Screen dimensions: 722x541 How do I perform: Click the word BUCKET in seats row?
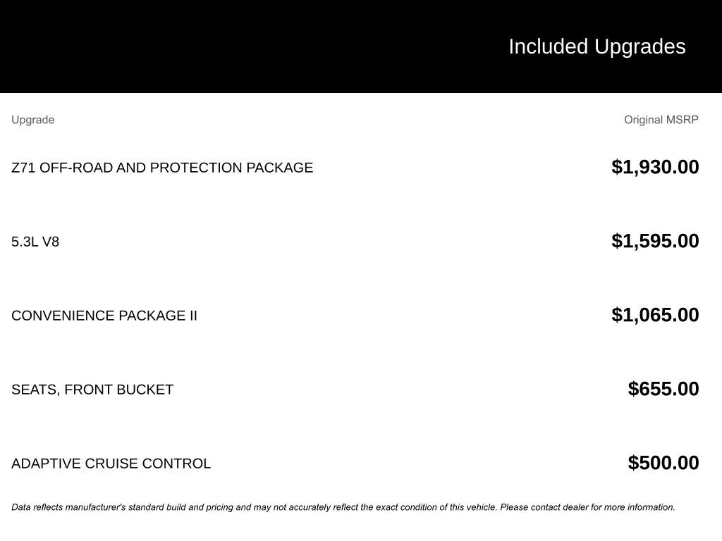tap(145, 390)
